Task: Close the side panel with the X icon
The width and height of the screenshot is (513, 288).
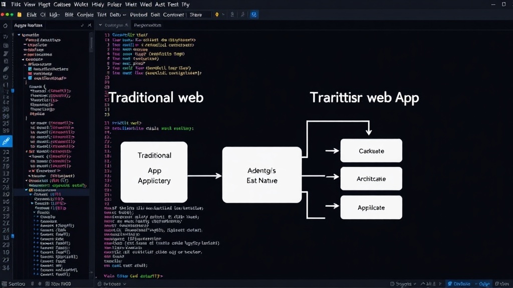Action: 89,25
